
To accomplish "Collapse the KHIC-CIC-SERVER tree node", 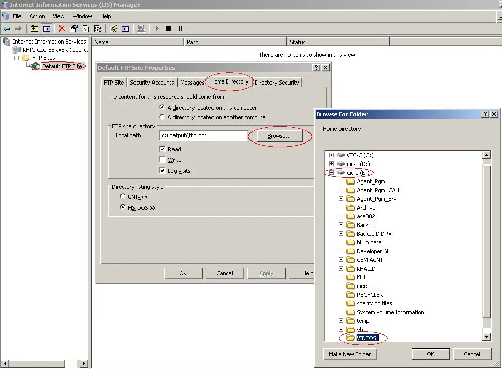I will pos(7,50).
